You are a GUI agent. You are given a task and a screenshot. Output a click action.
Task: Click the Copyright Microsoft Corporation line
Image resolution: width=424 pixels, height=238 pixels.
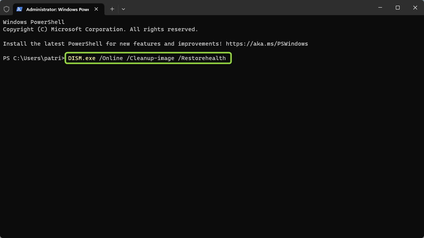(101, 29)
